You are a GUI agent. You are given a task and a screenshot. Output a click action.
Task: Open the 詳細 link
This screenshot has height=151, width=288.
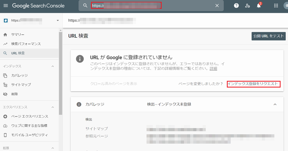pyautogui.click(x=214, y=68)
